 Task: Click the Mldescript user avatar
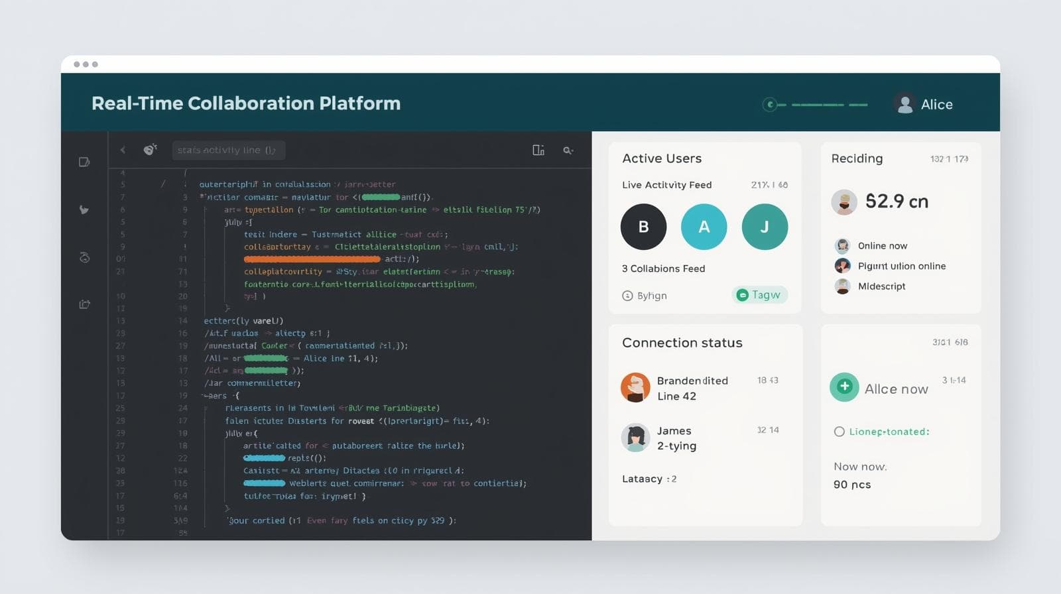click(x=842, y=286)
